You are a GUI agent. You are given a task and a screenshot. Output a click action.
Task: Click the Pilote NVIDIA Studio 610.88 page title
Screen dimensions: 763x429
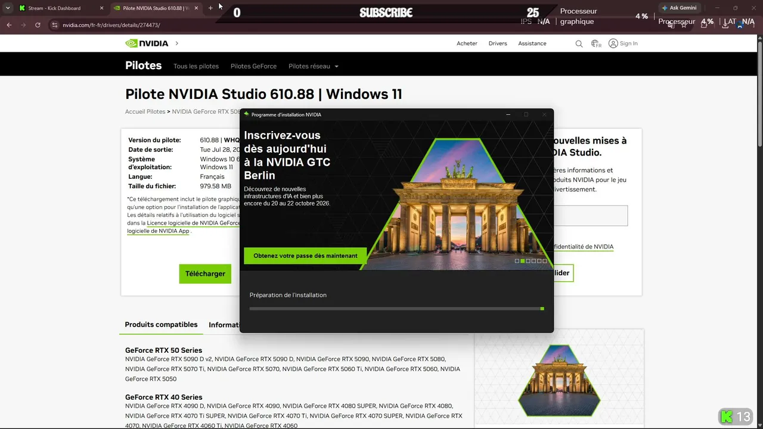(x=263, y=94)
